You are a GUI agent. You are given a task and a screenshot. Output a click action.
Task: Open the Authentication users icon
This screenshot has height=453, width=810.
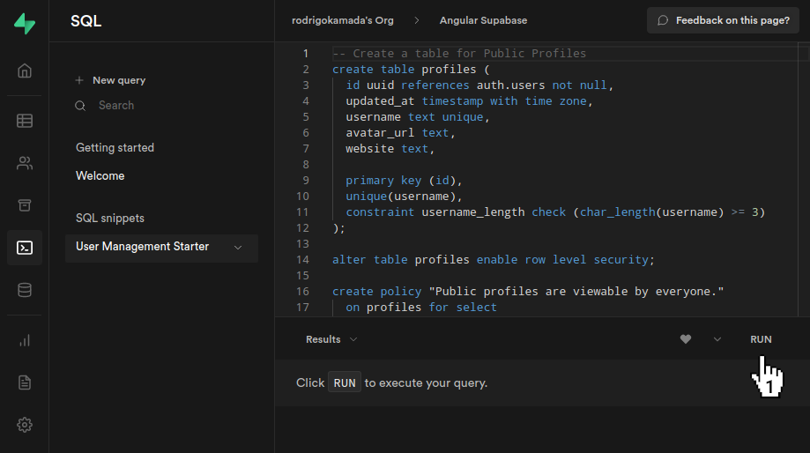click(x=25, y=163)
